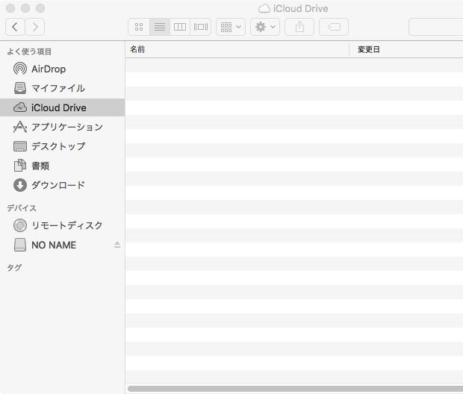Screen dimensions: 463x394
Task: Open the arrange items dropdown
Action: (x=230, y=27)
